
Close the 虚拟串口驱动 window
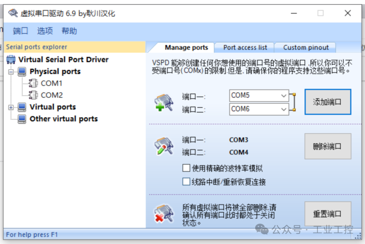(x=348, y=13)
